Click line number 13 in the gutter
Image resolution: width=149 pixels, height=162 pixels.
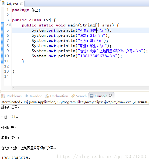(x=6, y=71)
